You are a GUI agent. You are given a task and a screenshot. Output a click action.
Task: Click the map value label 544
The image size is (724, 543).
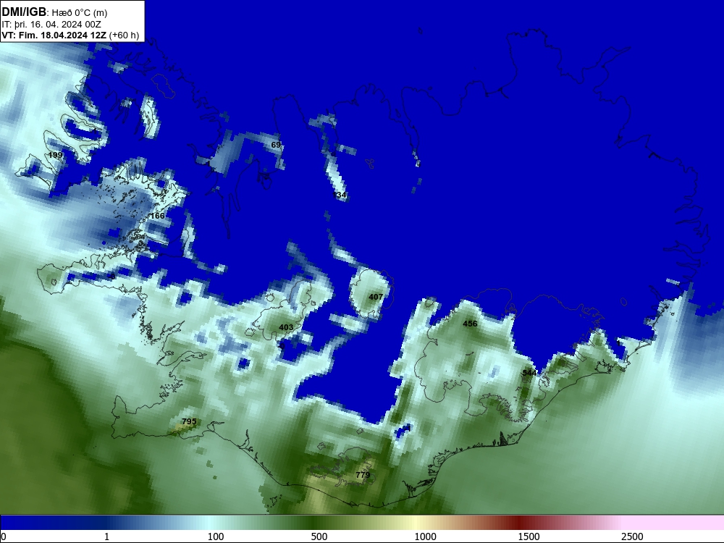click(x=529, y=373)
